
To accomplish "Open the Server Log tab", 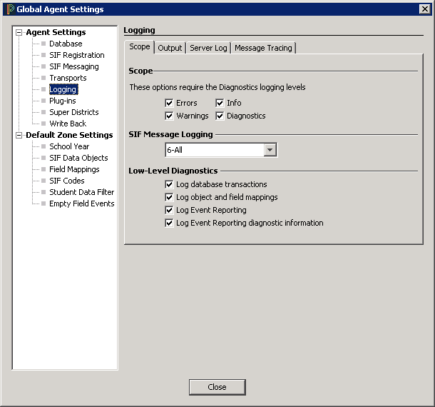I will coord(208,48).
